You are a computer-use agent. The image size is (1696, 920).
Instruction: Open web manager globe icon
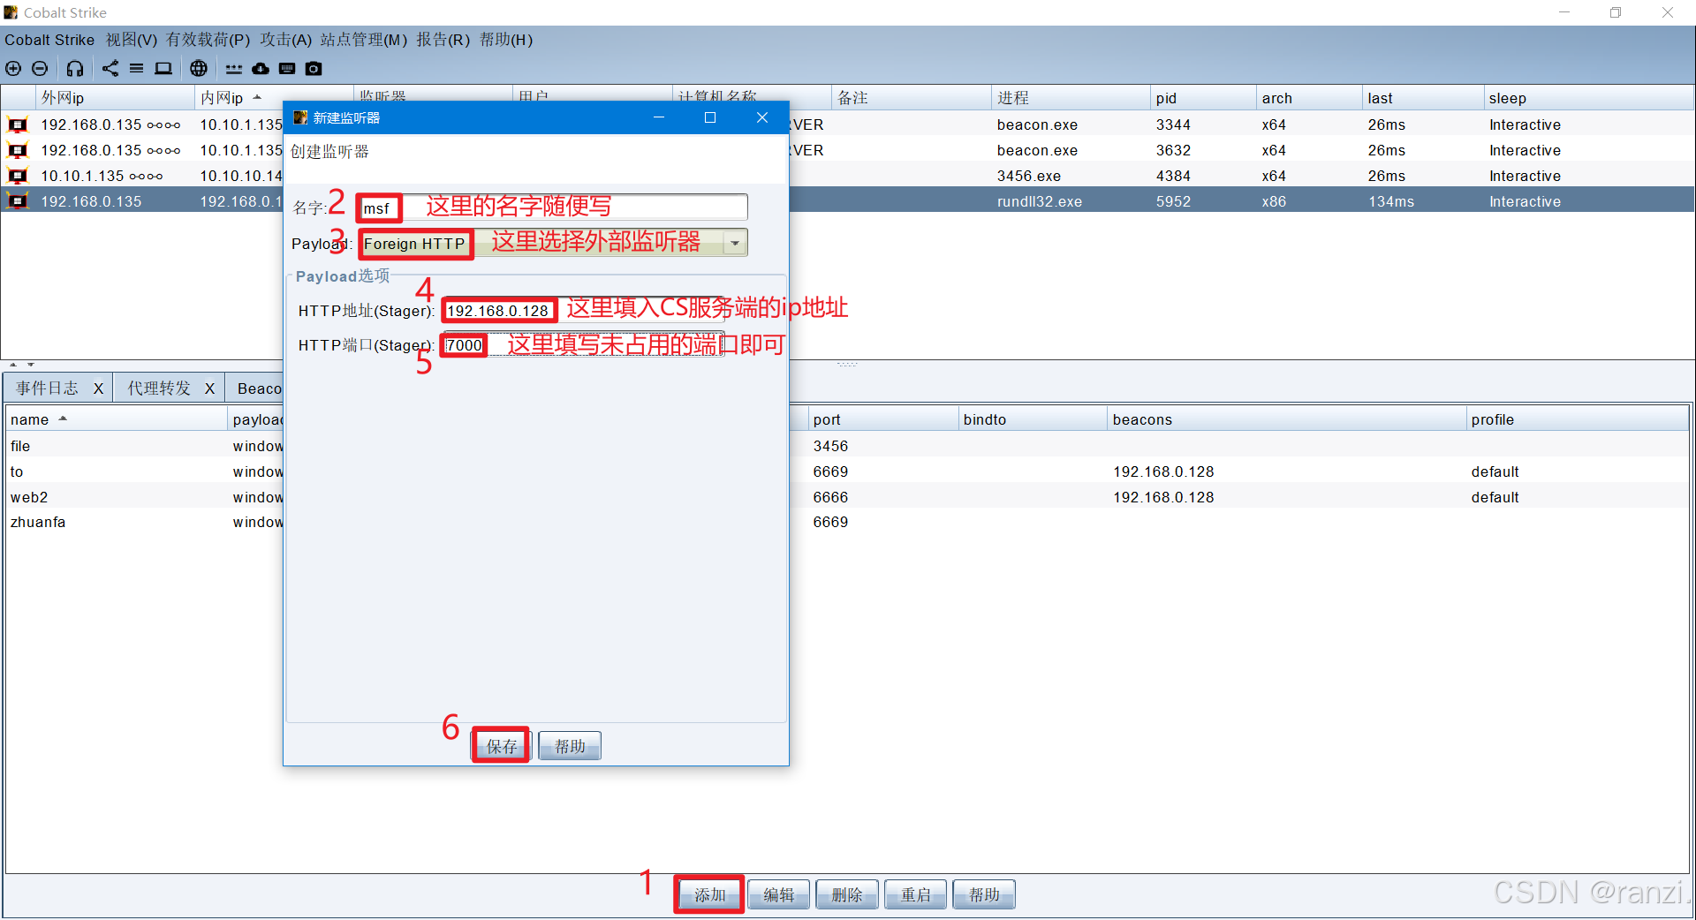(x=199, y=68)
